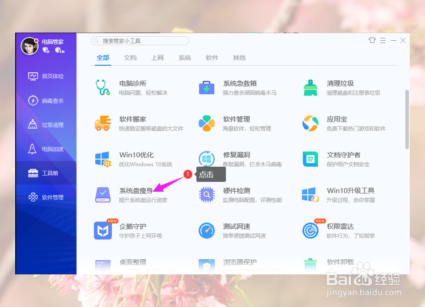Click the shield badge under 电脑管家
The image size is (425, 307).
[x=46, y=50]
